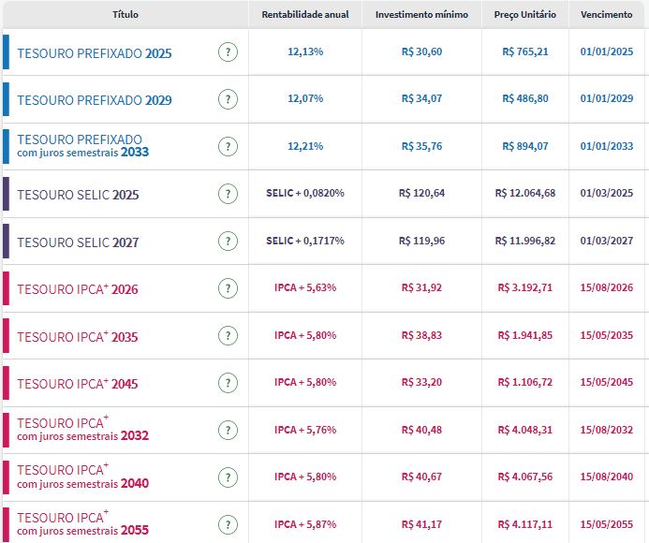Click minimum investment R$ 33,20
The image size is (649, 543).
coord(421,382)
